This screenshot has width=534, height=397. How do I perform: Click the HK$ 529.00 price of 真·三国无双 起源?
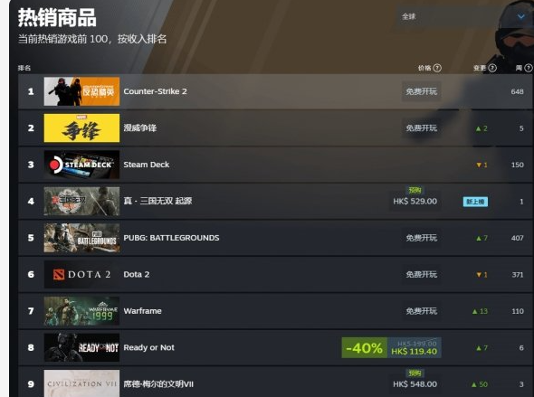coord(415,202)
